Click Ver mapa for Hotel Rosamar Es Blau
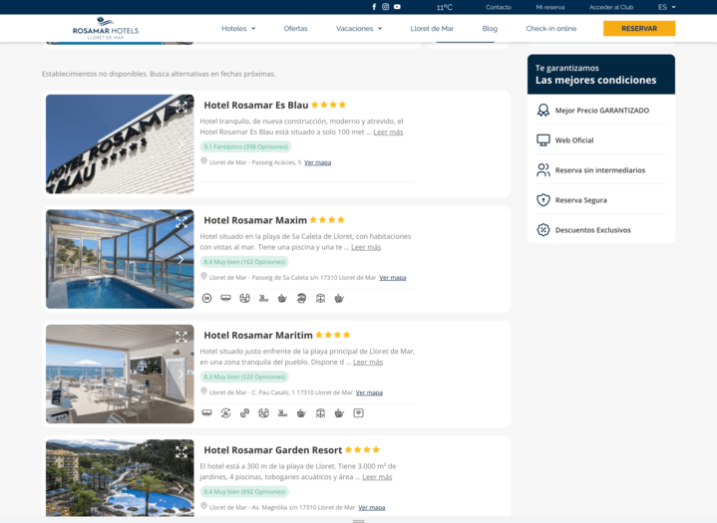This screenshot has width=717, height=523. click(x=318, y=162)
